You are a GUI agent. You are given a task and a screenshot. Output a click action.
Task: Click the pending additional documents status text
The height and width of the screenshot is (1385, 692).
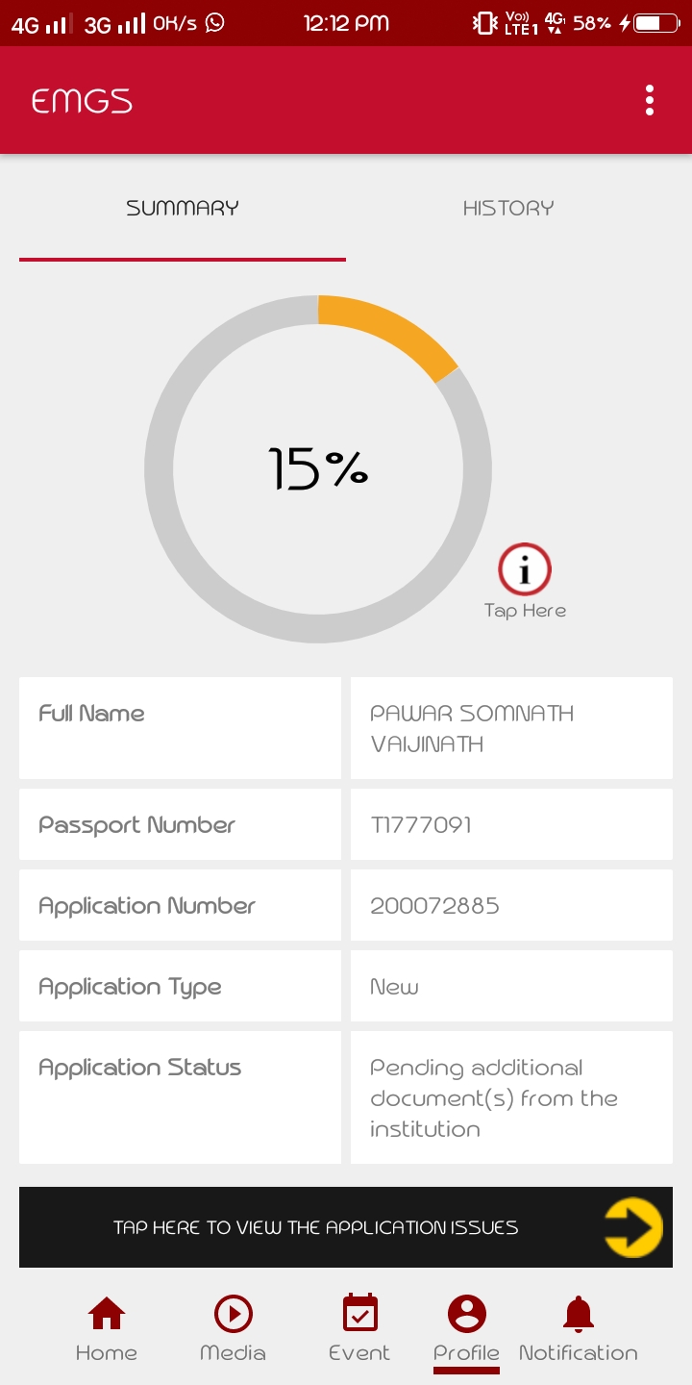(493, 1097)
